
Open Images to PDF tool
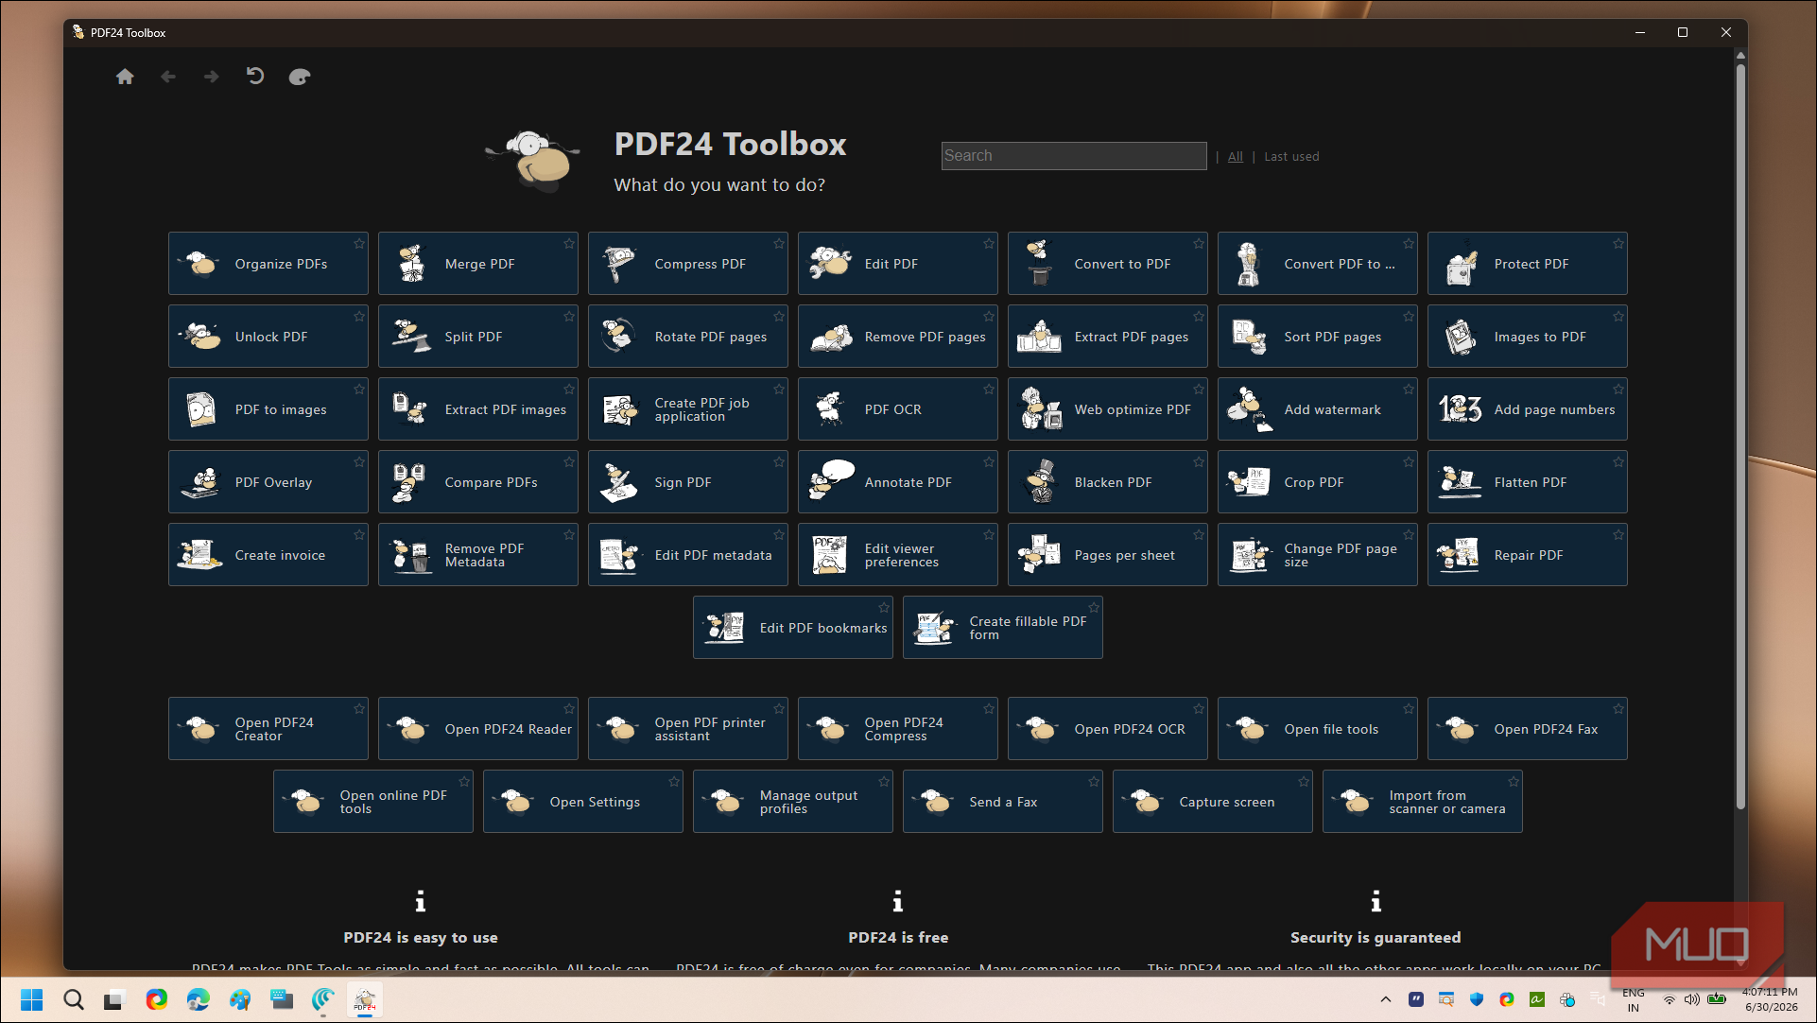(1528, 337)
